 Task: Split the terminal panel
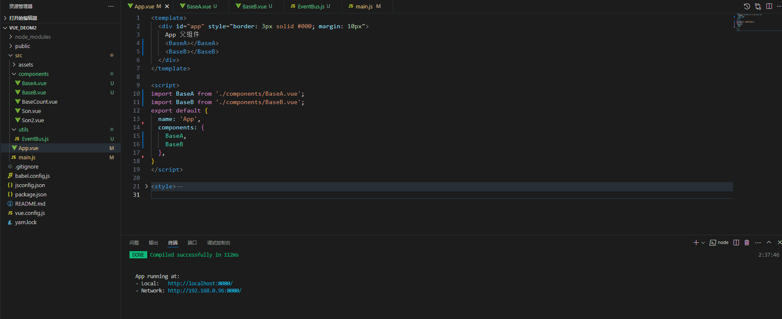tap(736, 243)
